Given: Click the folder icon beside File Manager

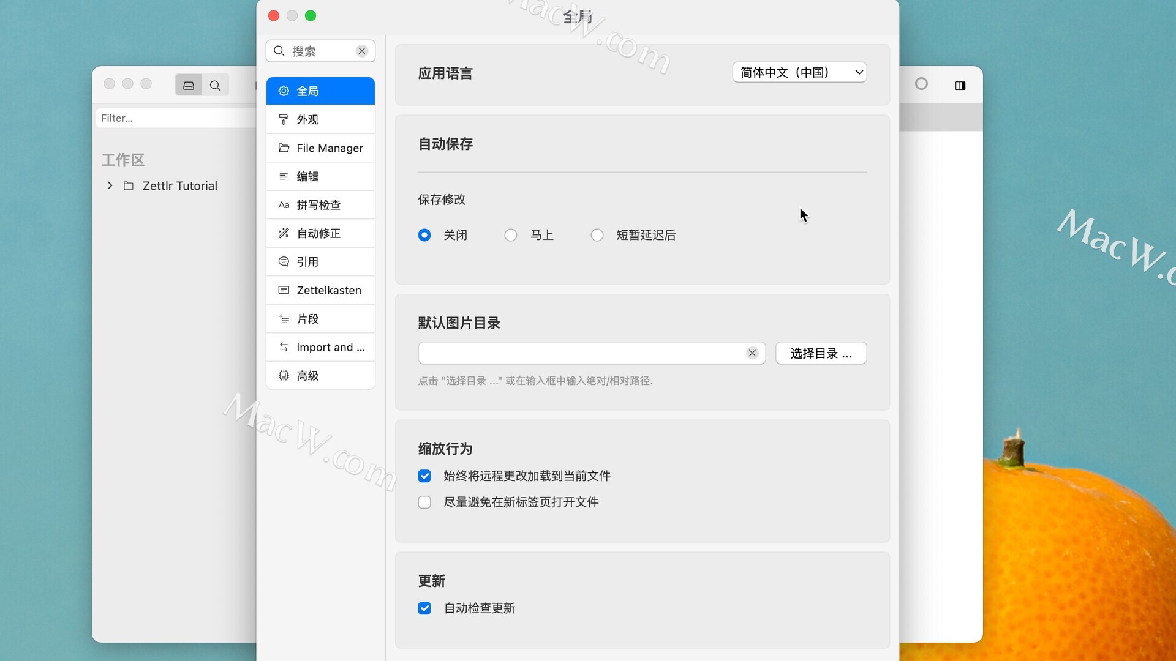Looking at the screenshot, I should tap(284, 148).
